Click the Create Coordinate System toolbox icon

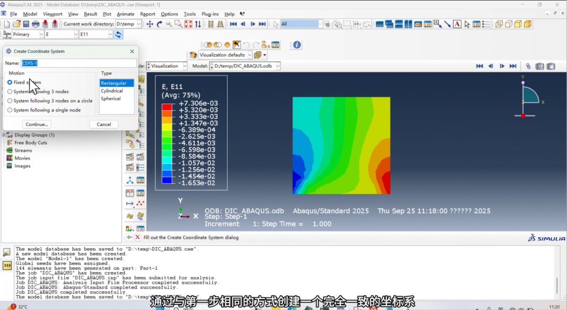point(130,180)
